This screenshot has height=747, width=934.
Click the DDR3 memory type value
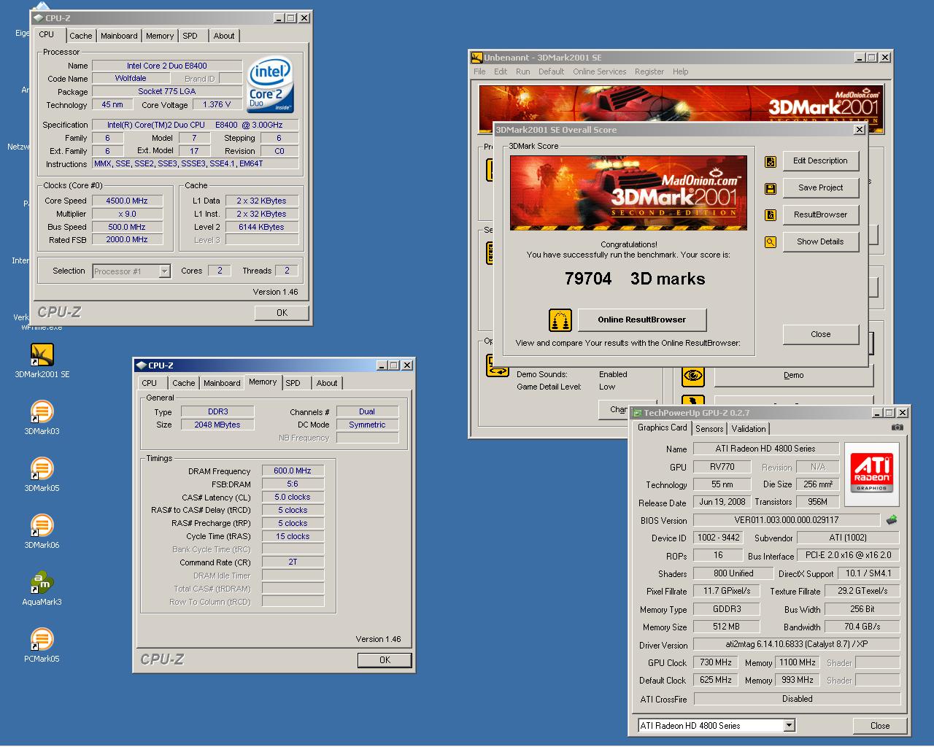click(x=217, y=412)
